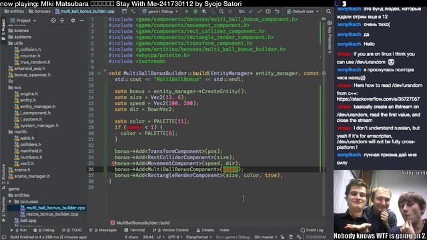Viewport: 427px width, 240px height.
Task: Open the game | Debug configuration dropdown
Action: 160,11
